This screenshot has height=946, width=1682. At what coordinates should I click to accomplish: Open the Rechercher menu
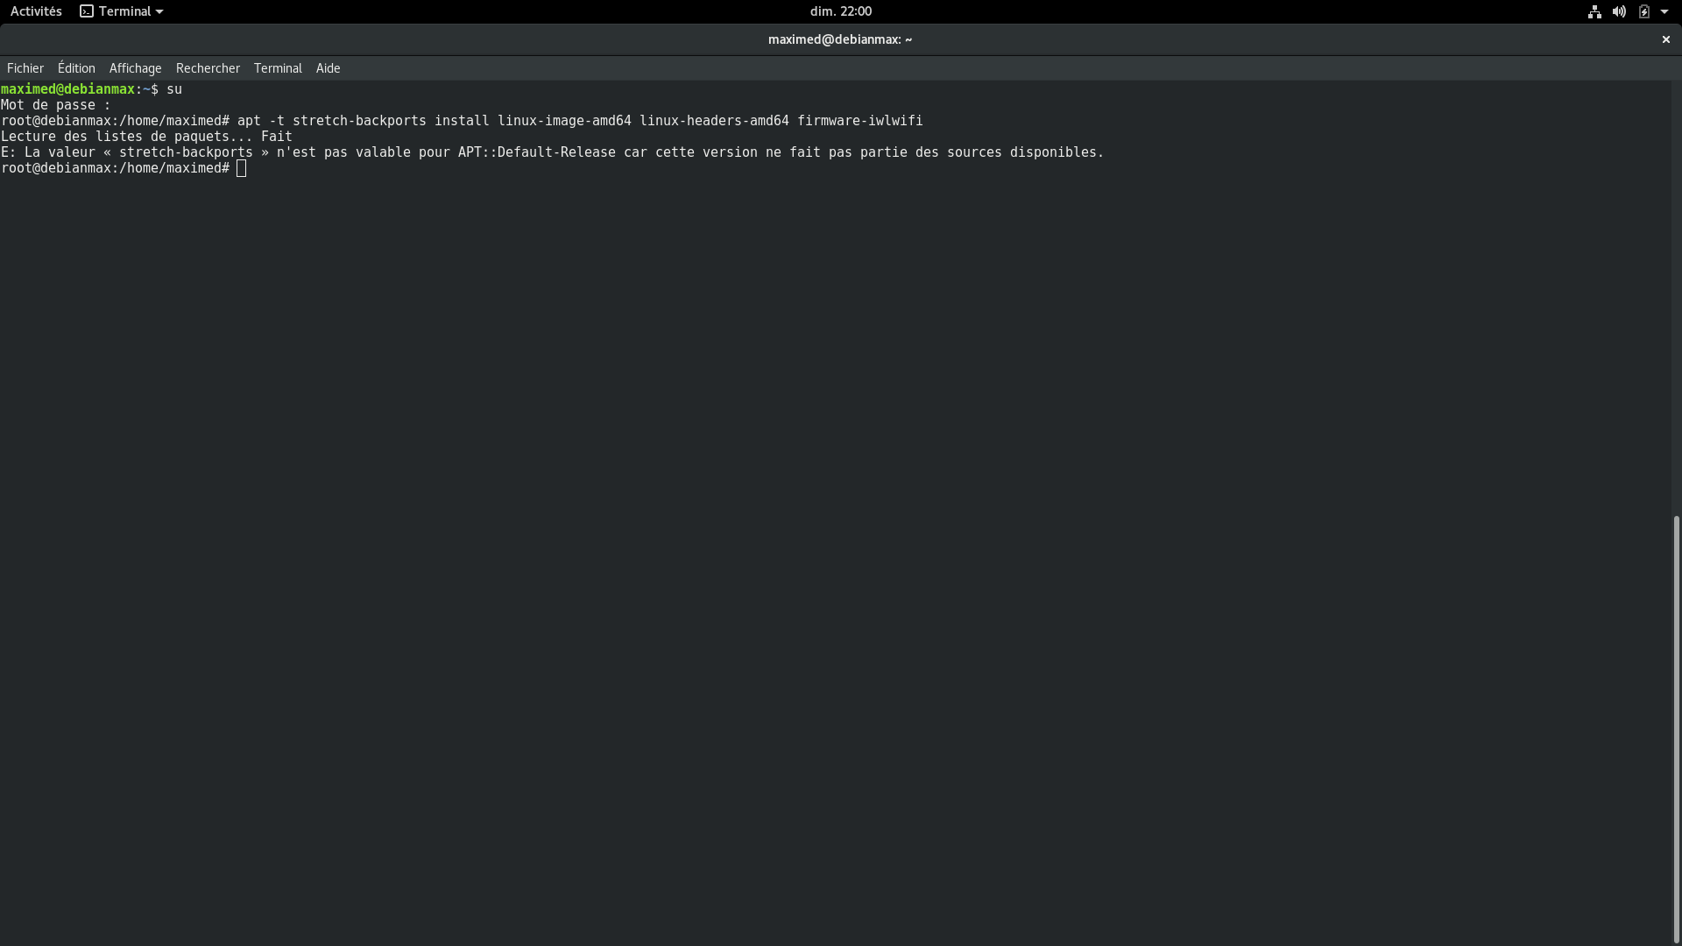[x=208, y=68]
